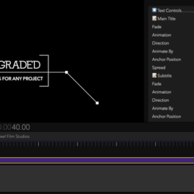Click the Text Controls group icon
This screenshot has height=194, width=194.
click(154, 10)
